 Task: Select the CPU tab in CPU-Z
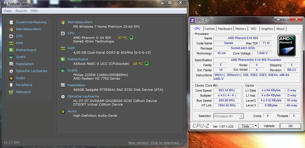[197, 28]
